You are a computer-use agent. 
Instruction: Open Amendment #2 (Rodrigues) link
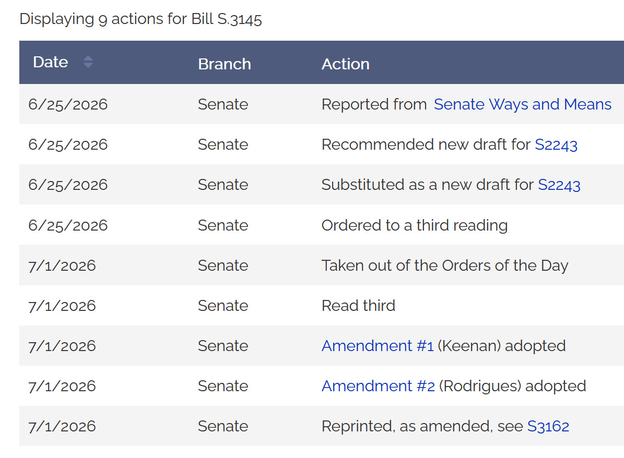378,386
